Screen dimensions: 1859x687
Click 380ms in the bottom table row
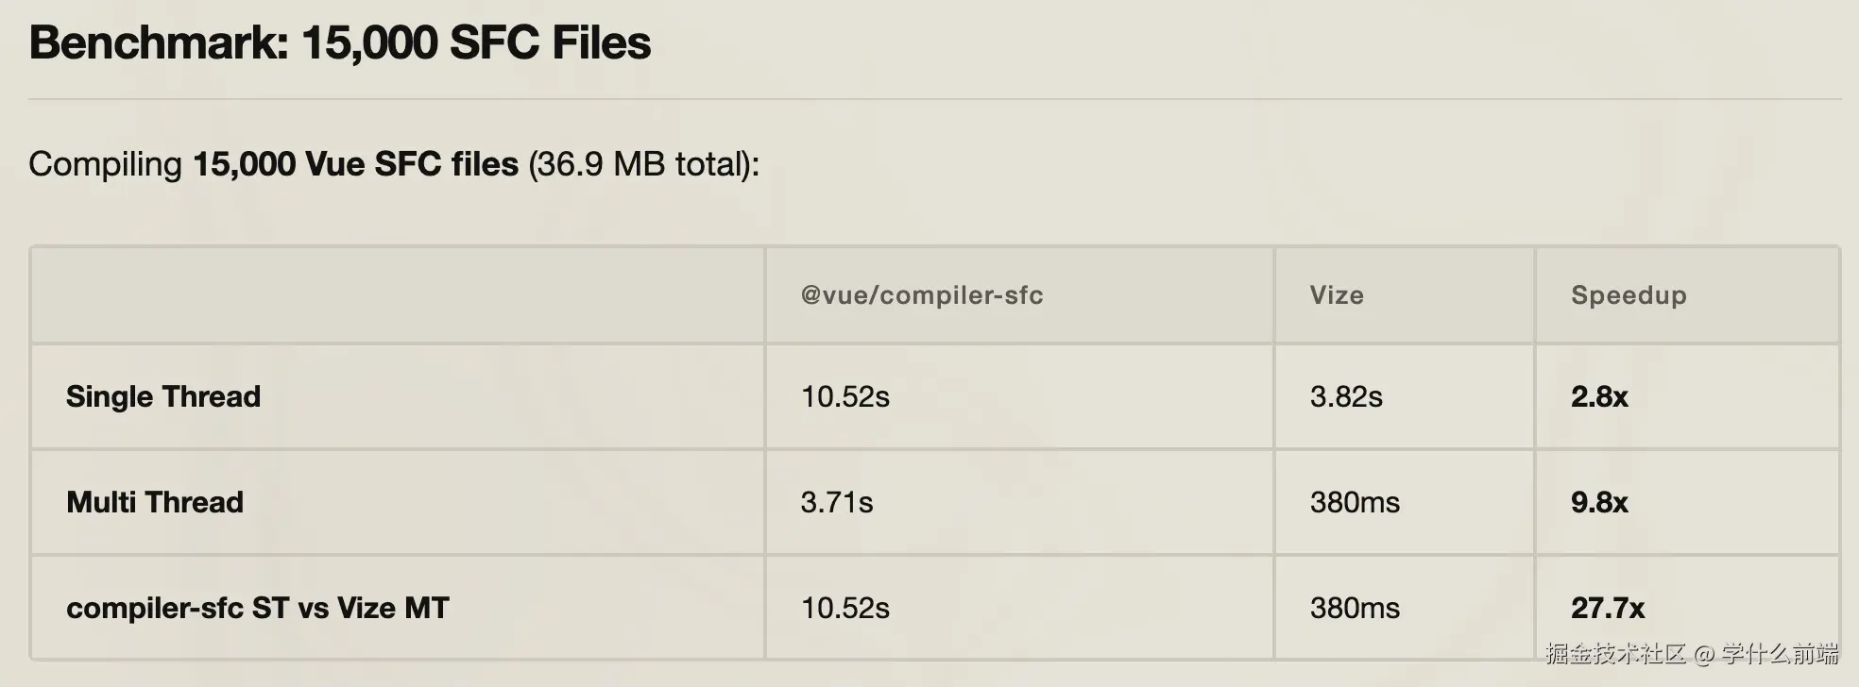click(x=1355, y=608)
